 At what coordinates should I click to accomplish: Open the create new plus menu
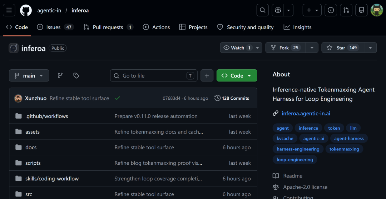312,10
